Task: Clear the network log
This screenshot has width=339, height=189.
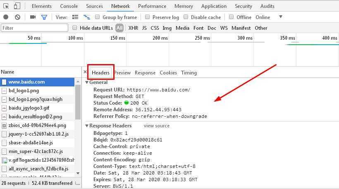Action: coord(17,17)
